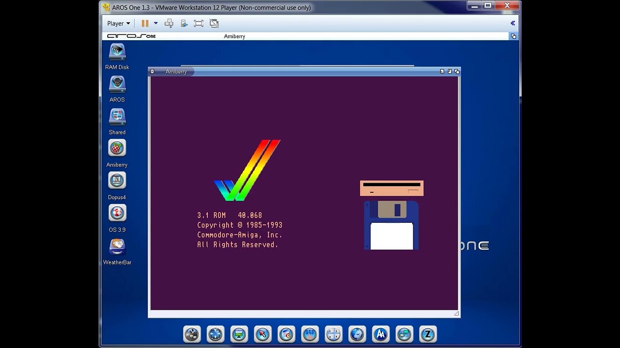Screen dimensions: 620x348
Task: Click the AROS One logo in screen bar
Action: click(x=131, y=36)
